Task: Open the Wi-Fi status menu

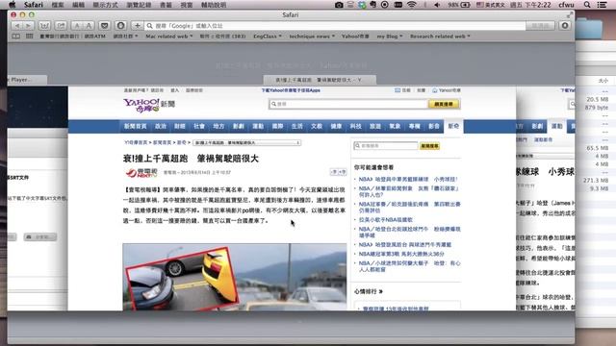Action: click(411, 5)
